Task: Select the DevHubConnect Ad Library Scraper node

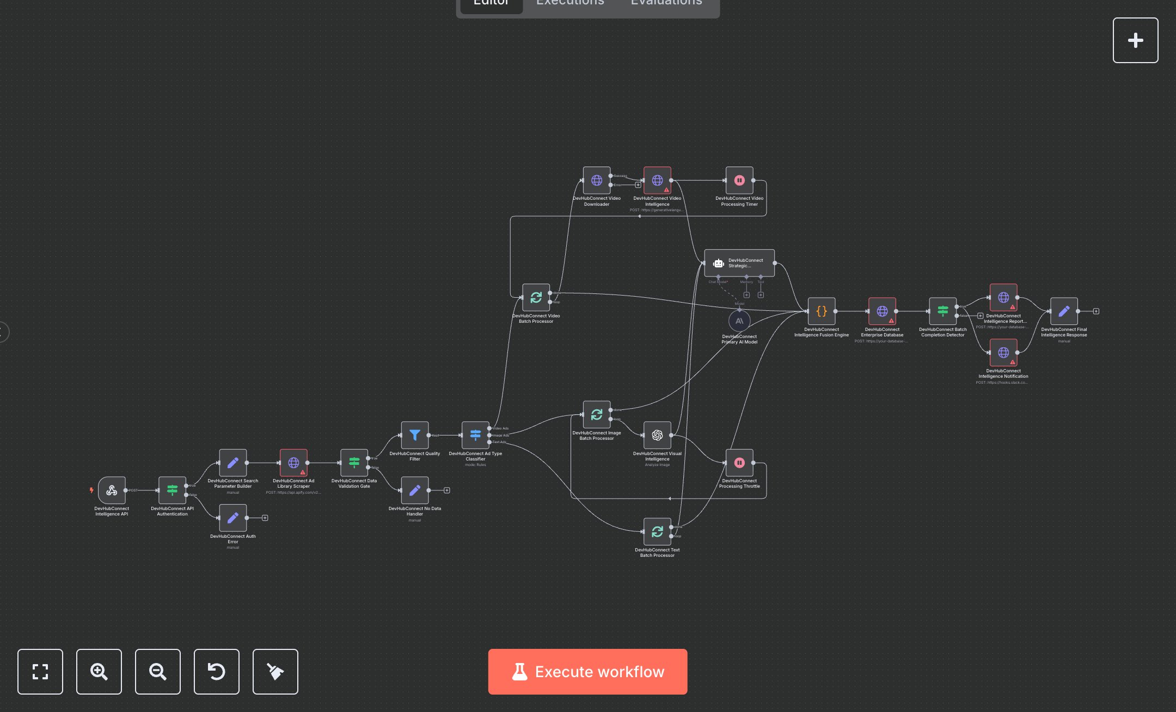Action: 293,463
